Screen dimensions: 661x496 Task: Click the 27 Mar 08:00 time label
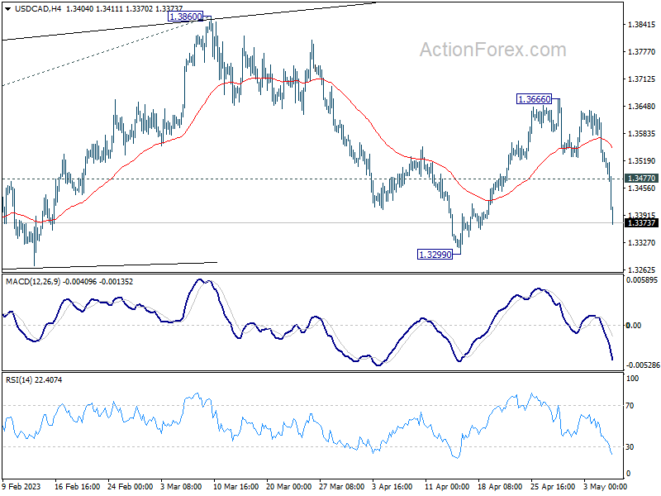(x=342, y=486)
